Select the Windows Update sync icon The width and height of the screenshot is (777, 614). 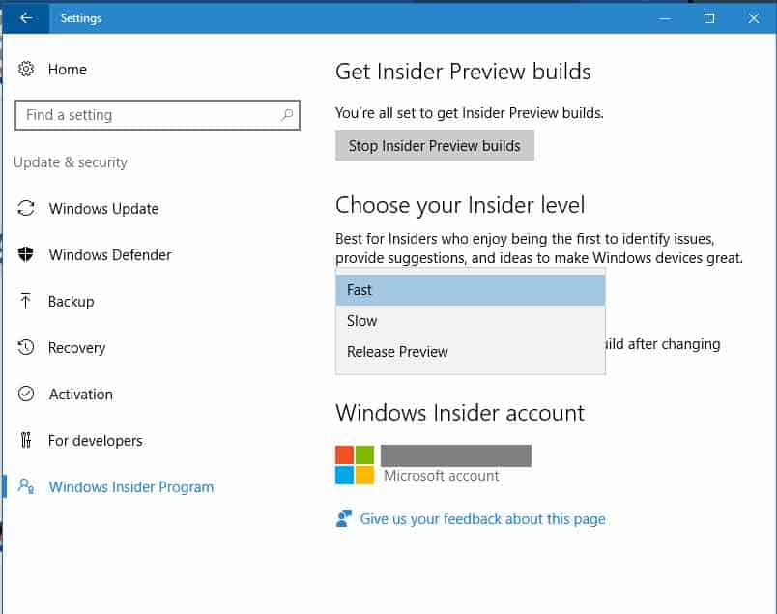28,208
